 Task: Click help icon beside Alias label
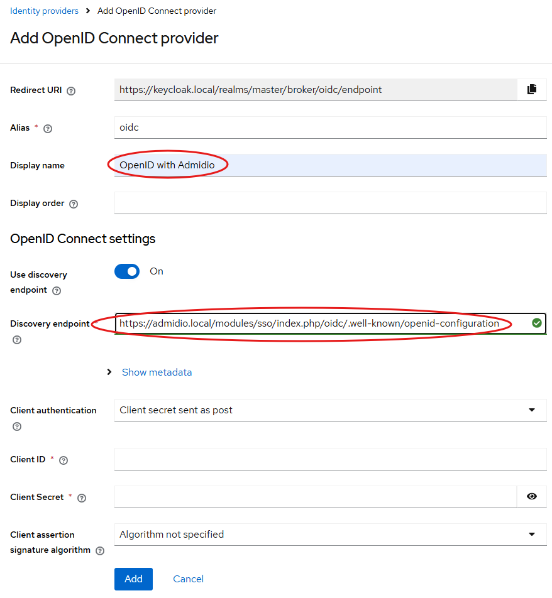48,128
